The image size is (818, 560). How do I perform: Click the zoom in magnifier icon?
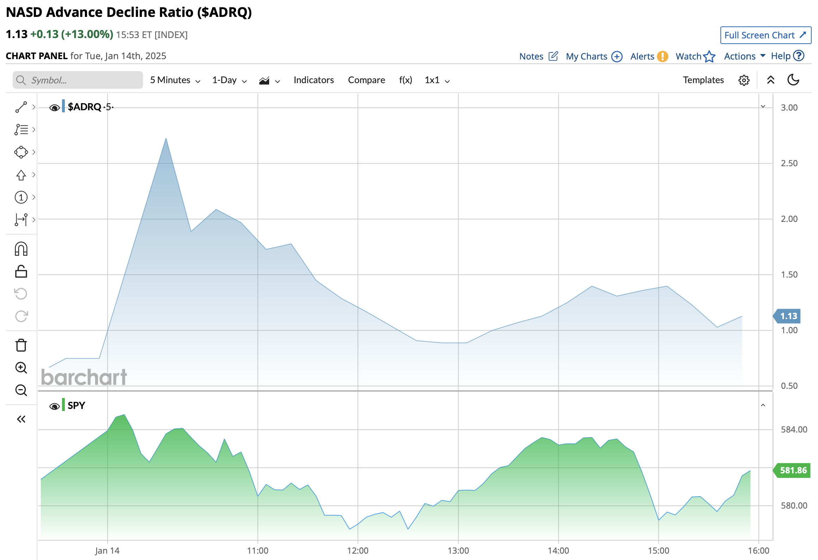tap(21, 368)
